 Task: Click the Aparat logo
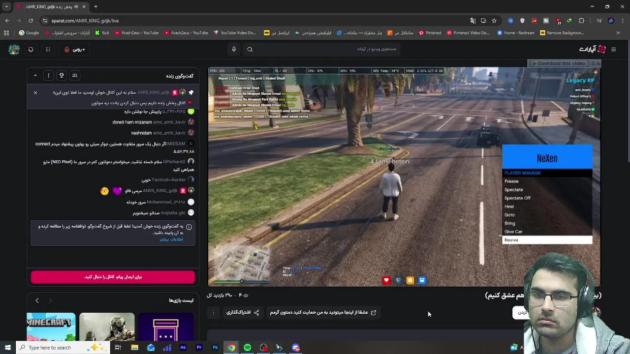[593, 49]
